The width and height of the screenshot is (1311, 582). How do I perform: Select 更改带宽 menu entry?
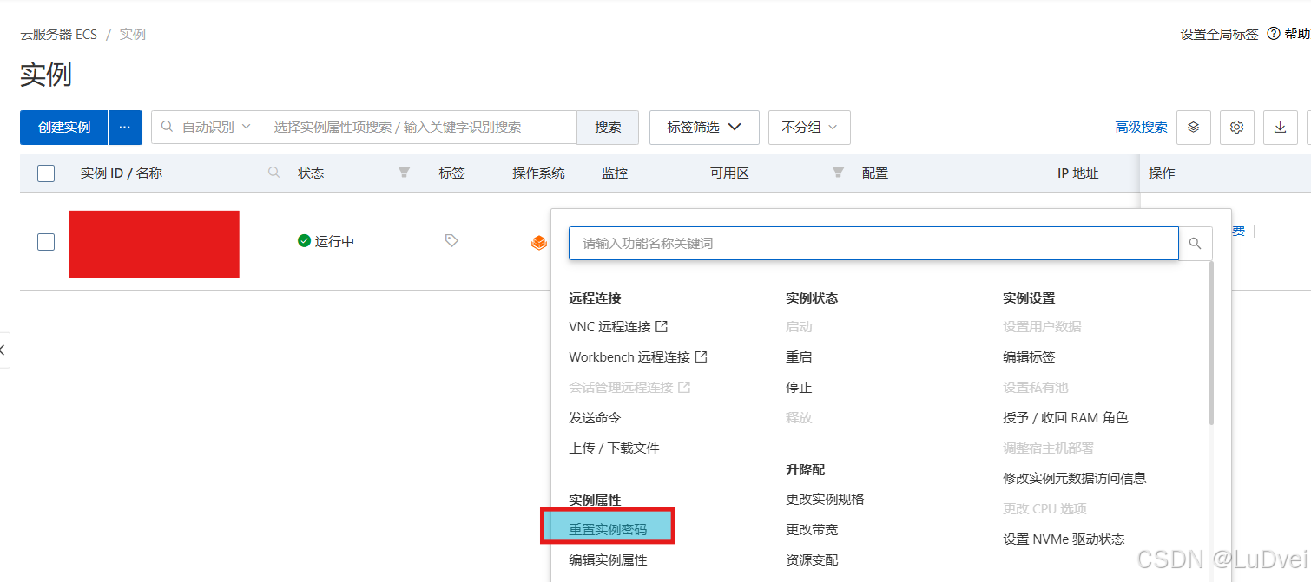(812, 529)
